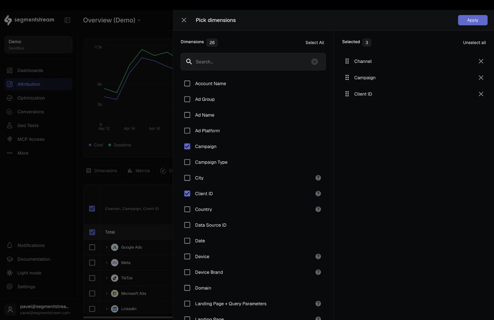Expand the Microsoft Ads row

107,293
